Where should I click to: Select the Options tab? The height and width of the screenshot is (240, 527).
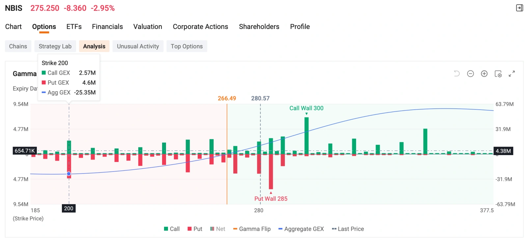44,27
